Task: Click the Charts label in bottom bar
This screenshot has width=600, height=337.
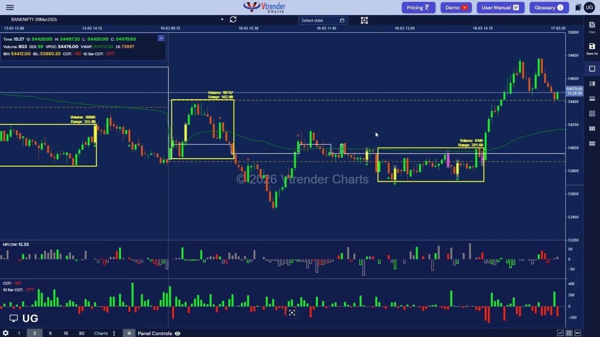Action: pos(101,333)
